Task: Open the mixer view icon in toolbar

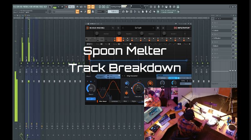Action: (135, 12)
